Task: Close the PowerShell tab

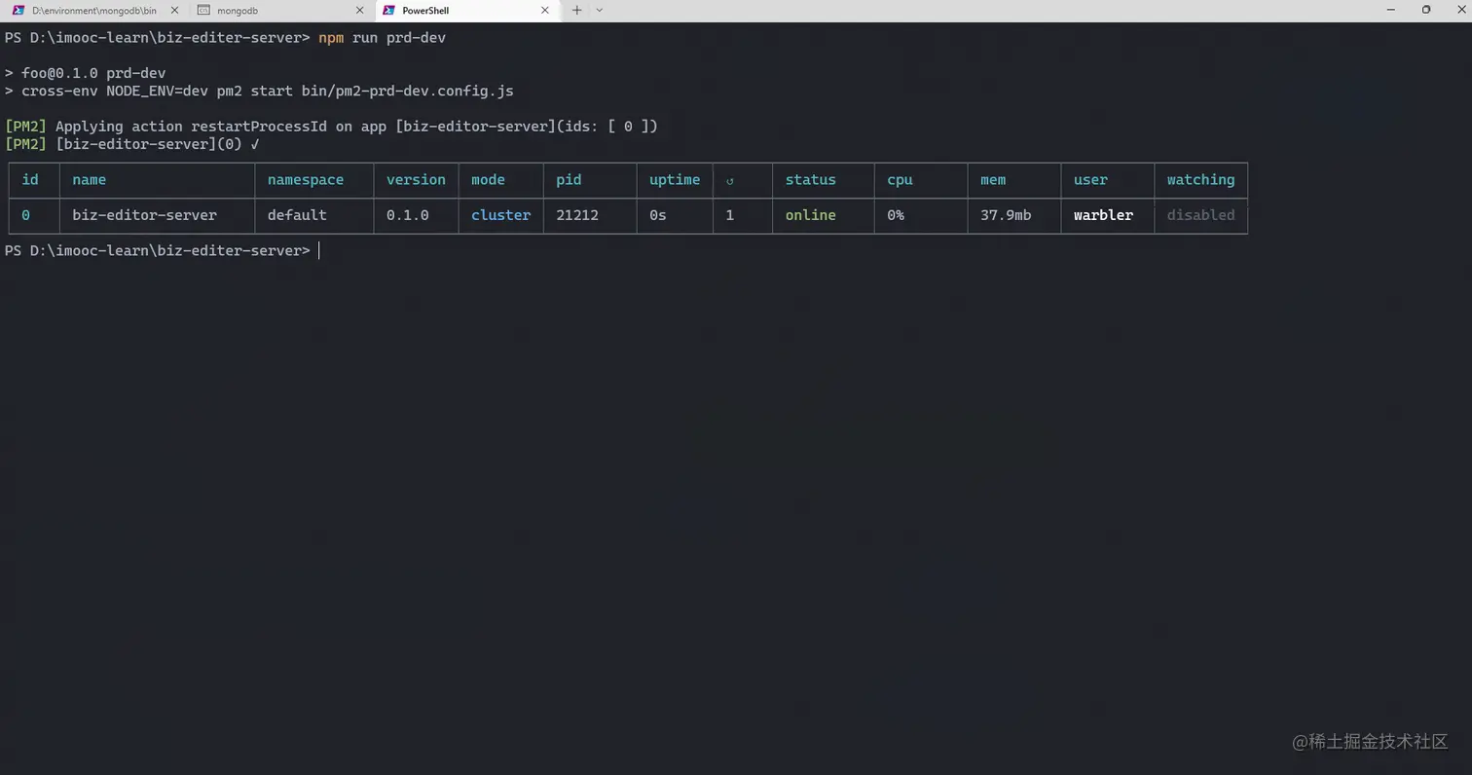Action: point(545,11)
